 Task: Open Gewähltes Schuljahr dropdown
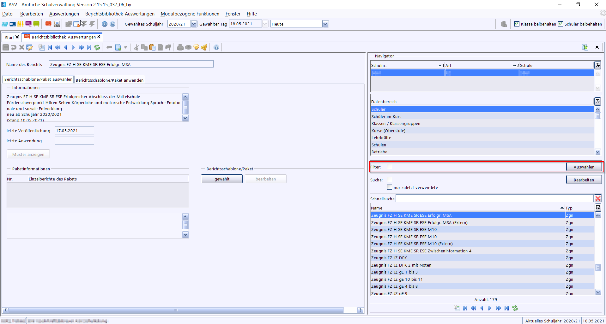(x=194, y=24)
